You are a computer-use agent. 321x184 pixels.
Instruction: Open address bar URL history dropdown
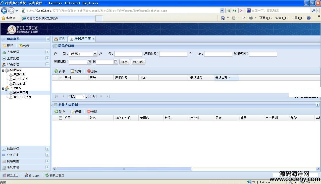click(x=222, y=11)
